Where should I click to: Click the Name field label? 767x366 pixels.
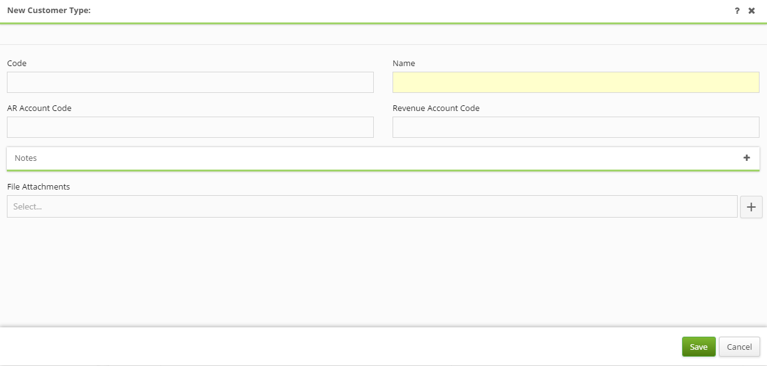point(404,64)
